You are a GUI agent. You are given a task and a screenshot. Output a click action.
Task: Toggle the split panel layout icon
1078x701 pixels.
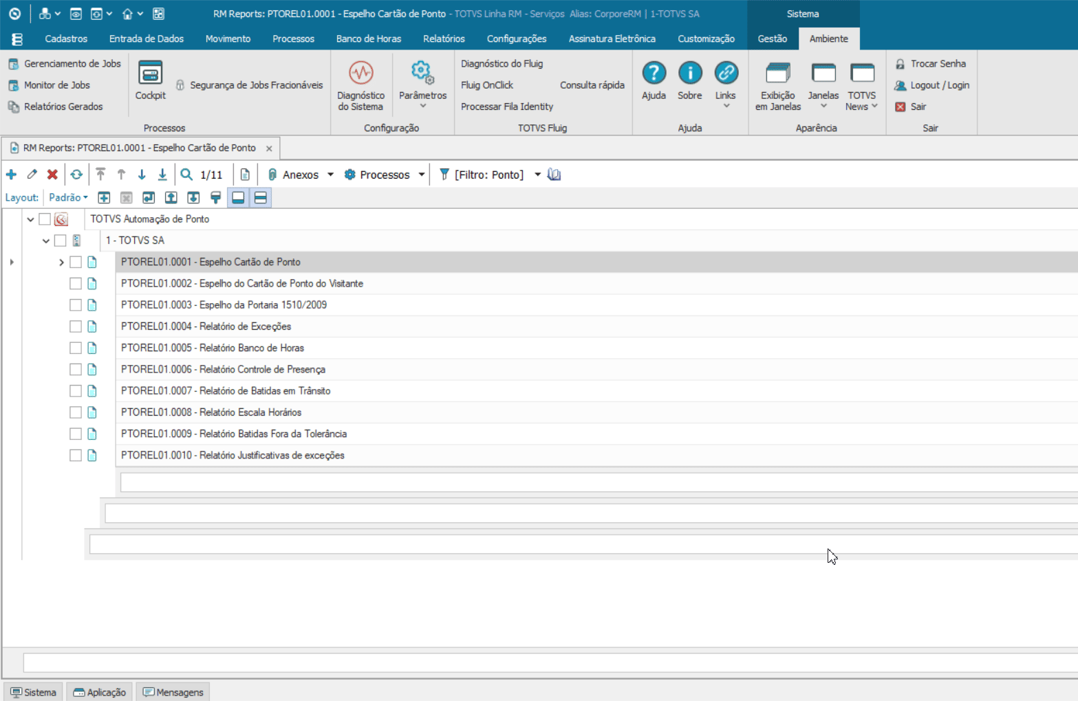click(x=261, y=198)
